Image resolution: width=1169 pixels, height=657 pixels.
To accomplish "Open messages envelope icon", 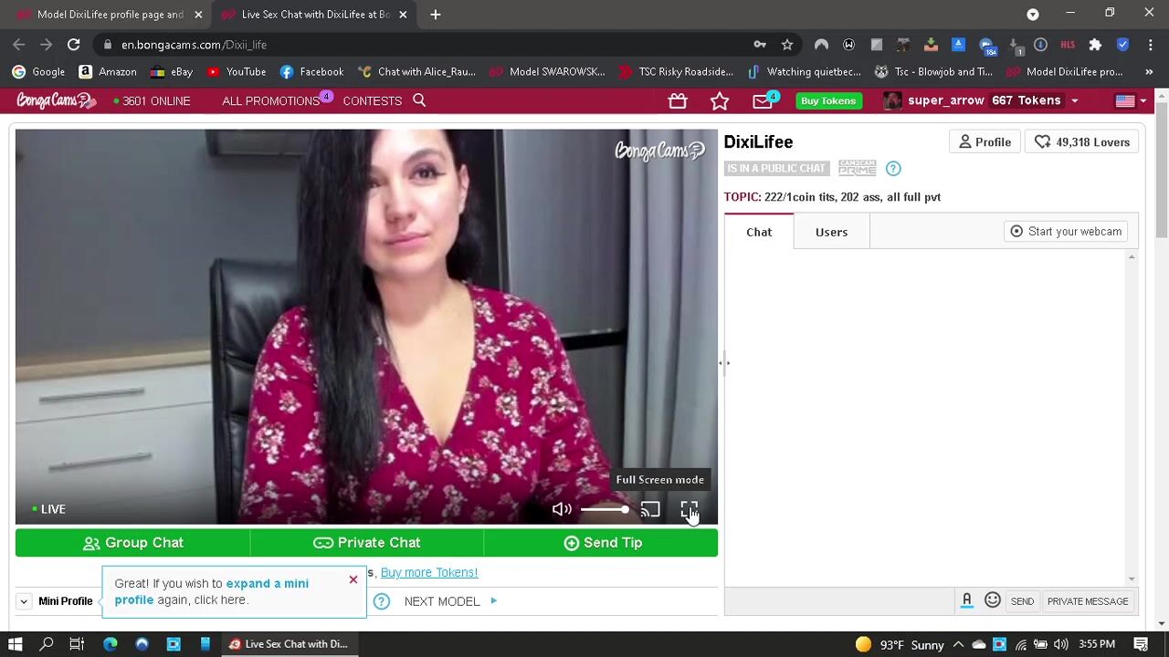I will 762,101.
